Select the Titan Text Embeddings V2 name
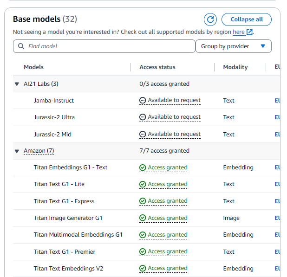287x277 pixels. pyautogui.click(x=68, y=268)
